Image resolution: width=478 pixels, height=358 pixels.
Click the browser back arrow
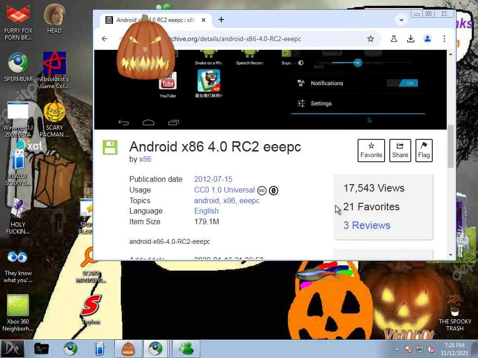click(x=105, y=39)
